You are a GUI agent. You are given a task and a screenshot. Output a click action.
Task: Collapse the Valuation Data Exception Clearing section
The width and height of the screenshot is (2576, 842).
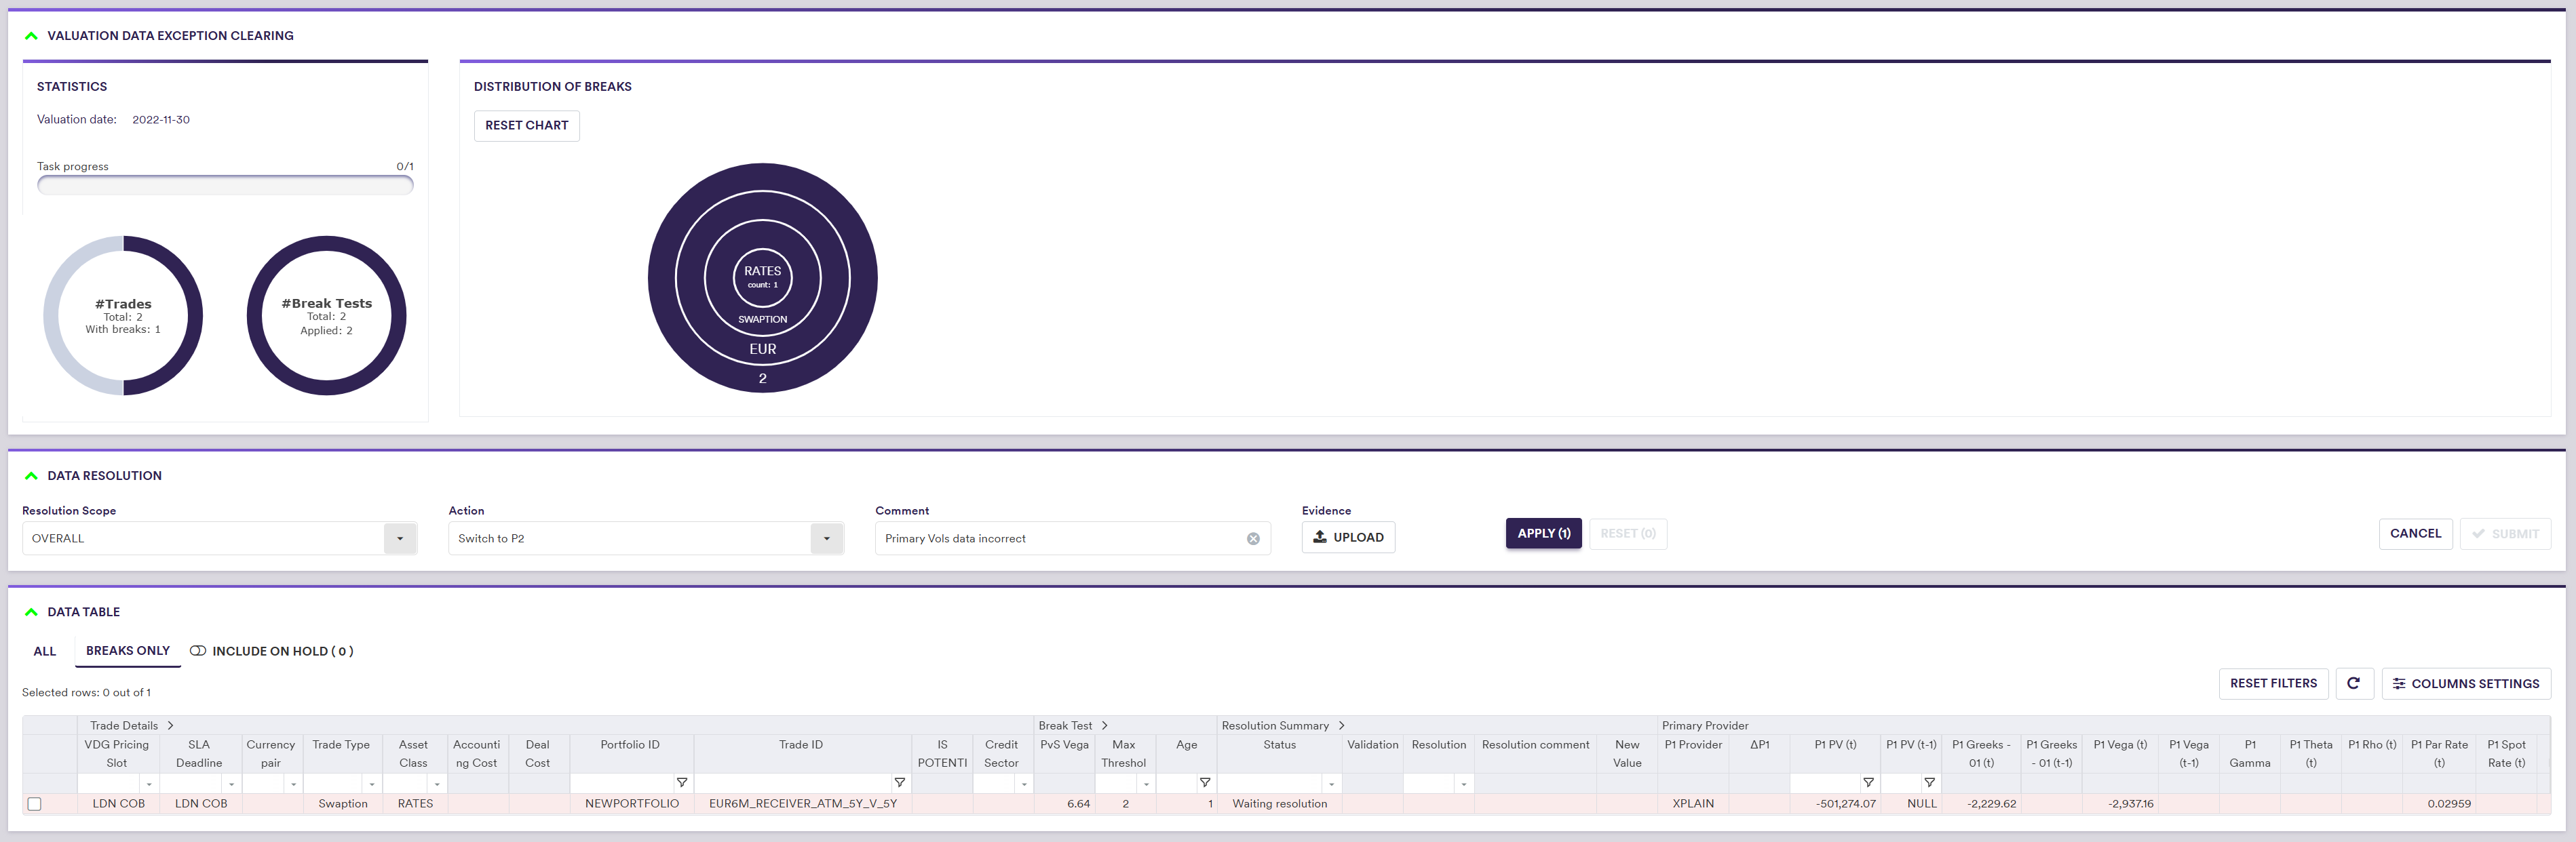coord(31,36)
